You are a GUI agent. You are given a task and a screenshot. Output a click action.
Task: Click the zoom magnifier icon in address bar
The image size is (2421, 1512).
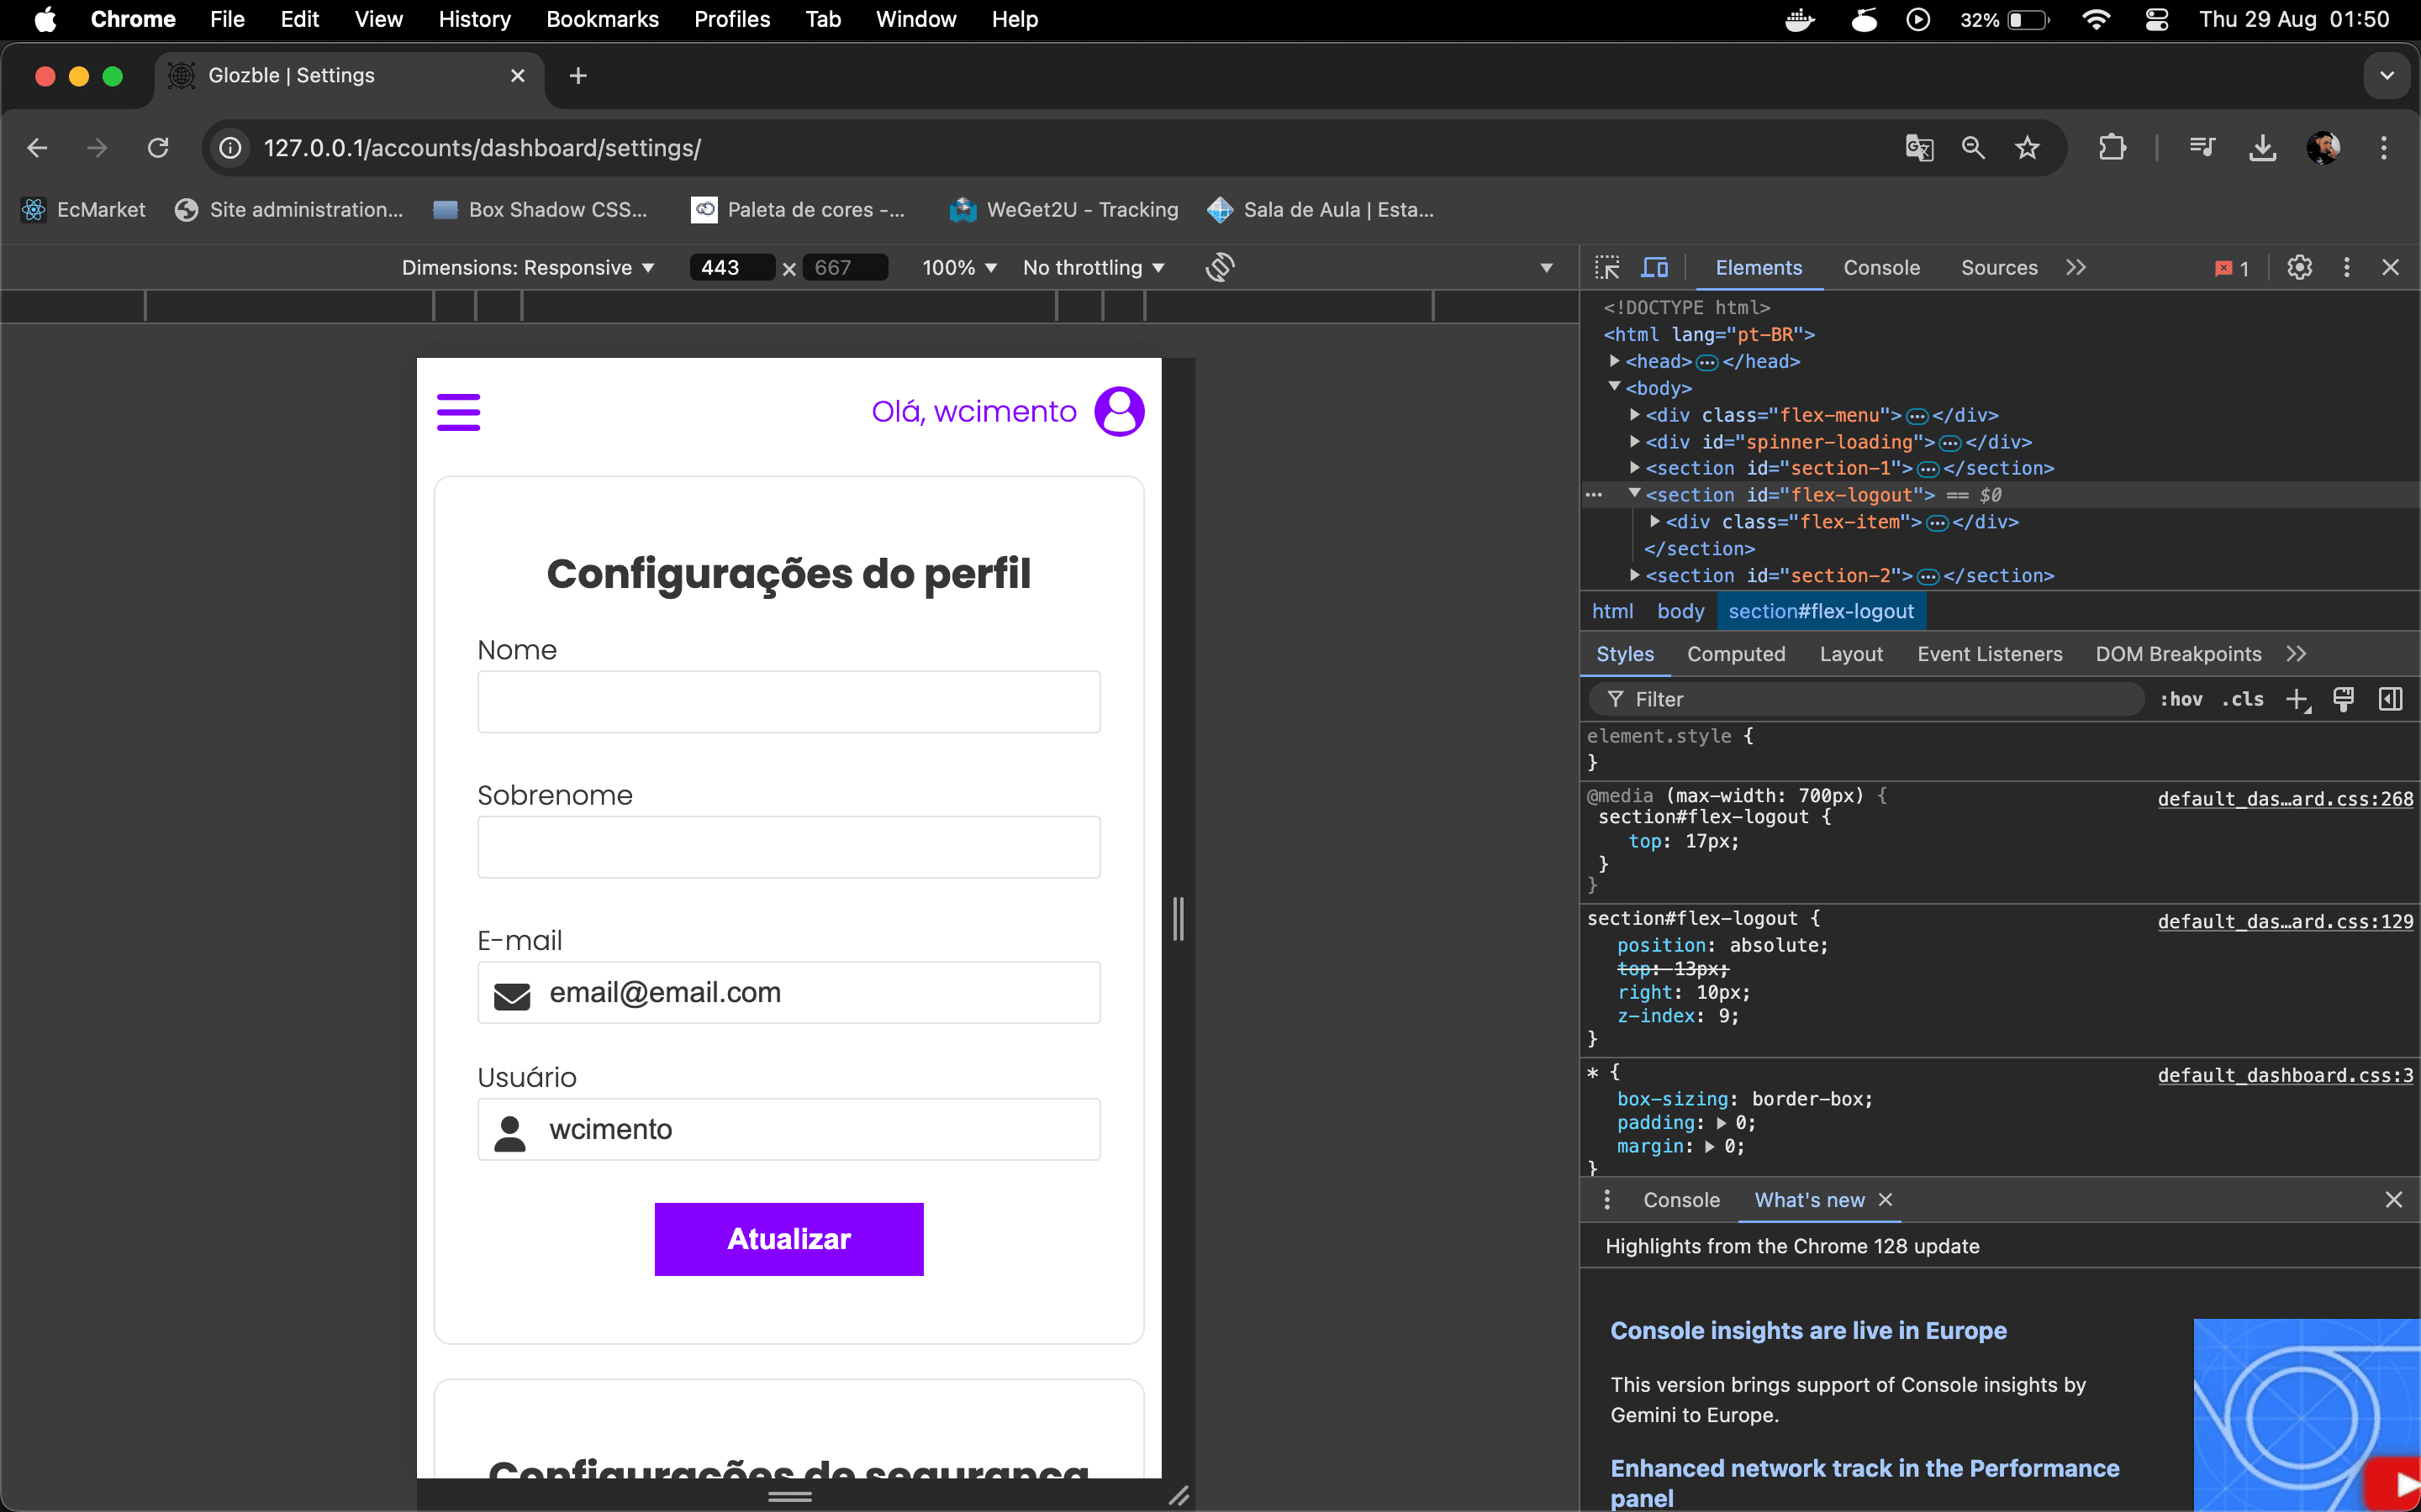point(1973,148)
